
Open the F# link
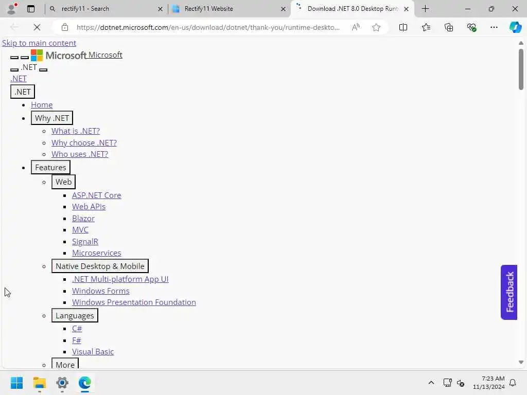coord(77,340)
